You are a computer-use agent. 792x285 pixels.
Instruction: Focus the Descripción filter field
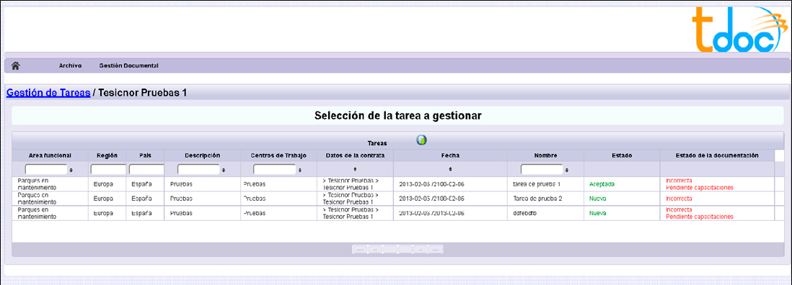pos(198,170)
